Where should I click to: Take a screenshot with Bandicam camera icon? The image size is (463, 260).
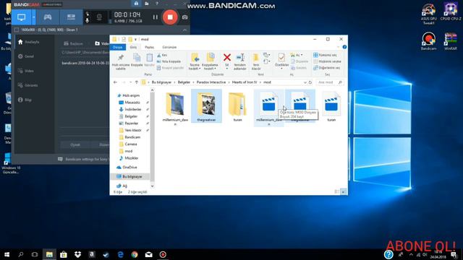tap(185, 17)
